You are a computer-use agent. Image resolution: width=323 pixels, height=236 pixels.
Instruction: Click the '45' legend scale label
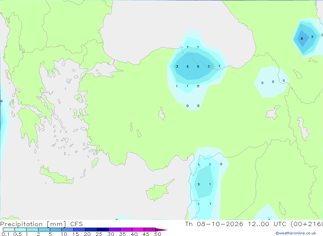point(146,234)
